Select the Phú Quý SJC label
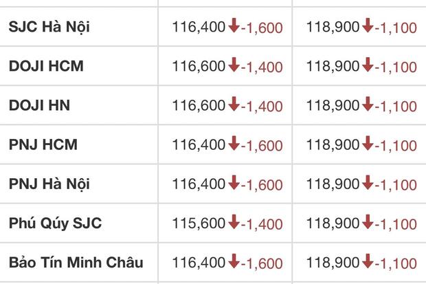The image size is (426, 284). 55,223
